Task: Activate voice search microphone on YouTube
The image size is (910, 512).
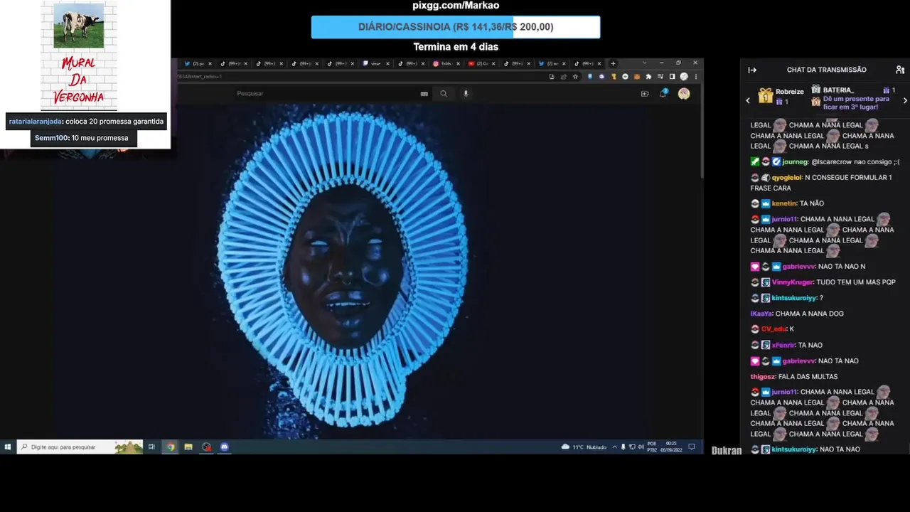Action: pyautogui.click(x=466, y=93)
